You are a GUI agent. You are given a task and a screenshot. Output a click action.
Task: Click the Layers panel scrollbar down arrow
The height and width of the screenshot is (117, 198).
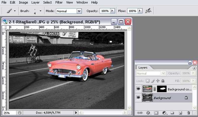[194, 108]
